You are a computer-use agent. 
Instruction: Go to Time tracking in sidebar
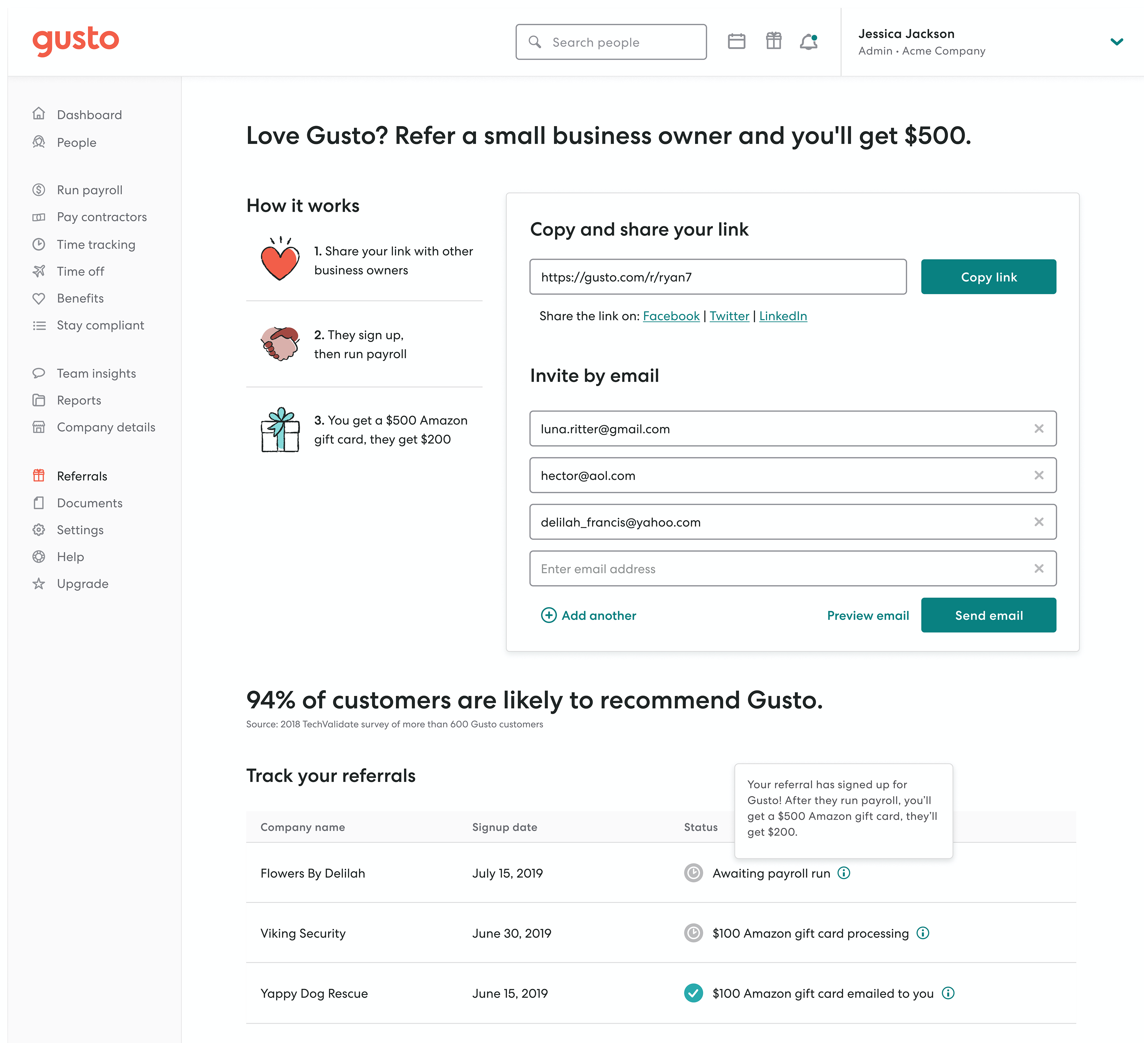96,245
